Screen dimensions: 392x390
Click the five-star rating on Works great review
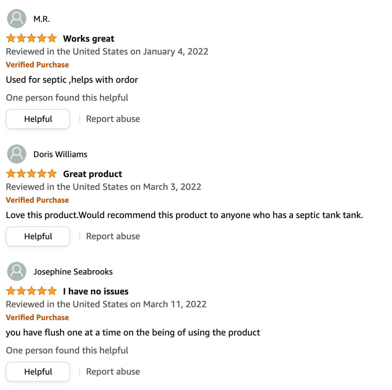coord(31,38)
